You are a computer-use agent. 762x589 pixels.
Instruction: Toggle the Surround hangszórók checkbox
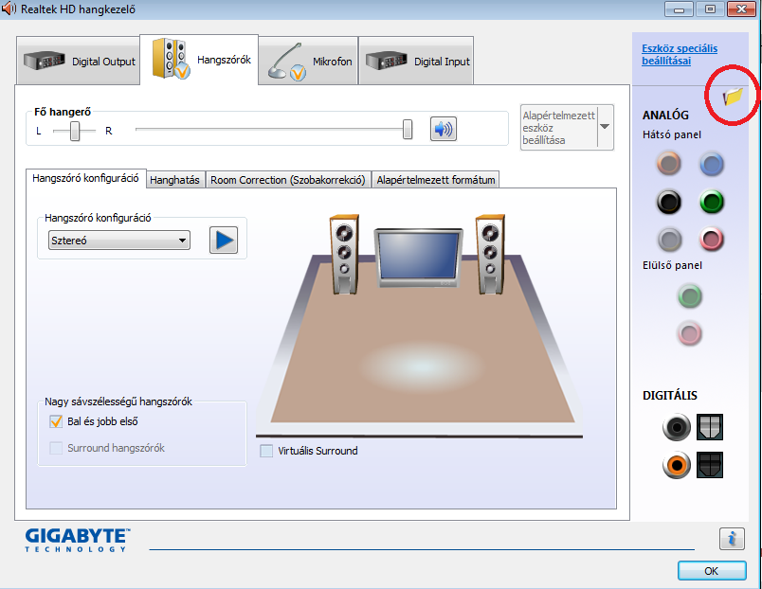click(x=56, y=448)
